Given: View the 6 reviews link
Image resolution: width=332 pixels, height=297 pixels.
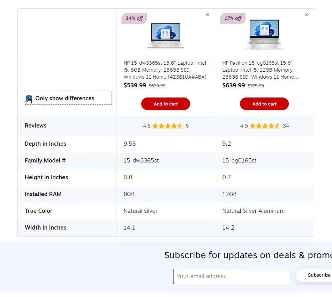Looking at the screenshot, I should pyautogui.click(x=187, y=126).
